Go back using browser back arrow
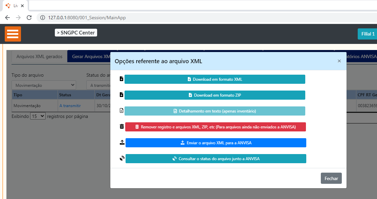377x199 pixels. 7,18
